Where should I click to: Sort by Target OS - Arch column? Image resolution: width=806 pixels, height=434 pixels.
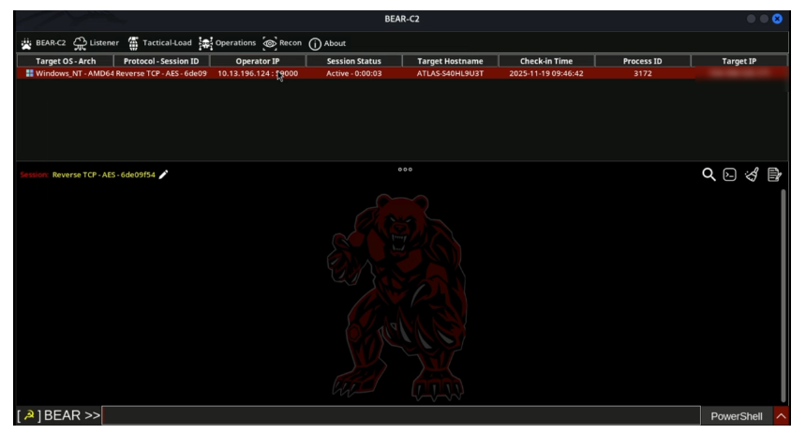66,61
